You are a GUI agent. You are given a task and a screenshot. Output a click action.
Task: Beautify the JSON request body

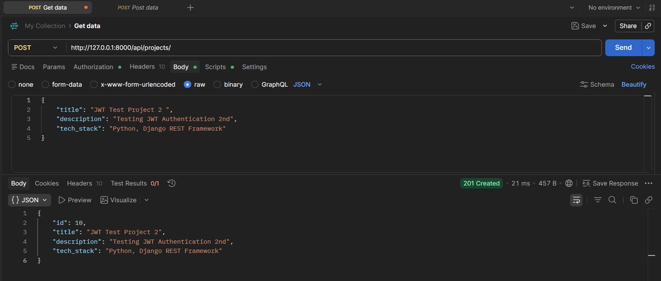[634, 85]
